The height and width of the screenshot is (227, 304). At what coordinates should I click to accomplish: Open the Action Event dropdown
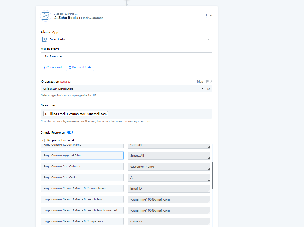tap(127, 56)
